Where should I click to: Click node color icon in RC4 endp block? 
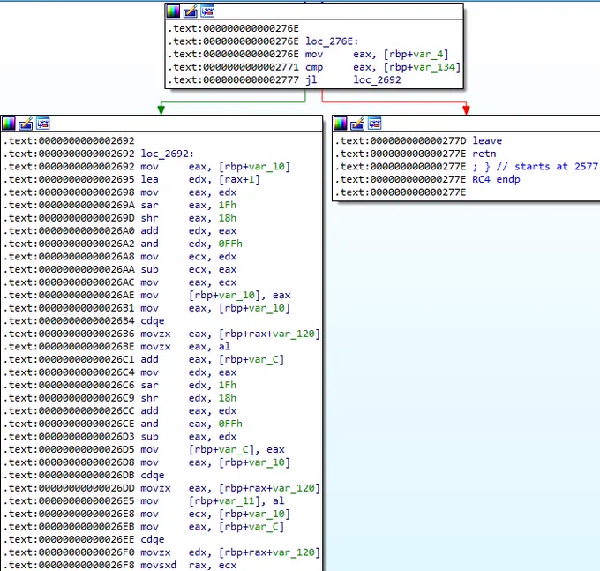tap(341, 124)
